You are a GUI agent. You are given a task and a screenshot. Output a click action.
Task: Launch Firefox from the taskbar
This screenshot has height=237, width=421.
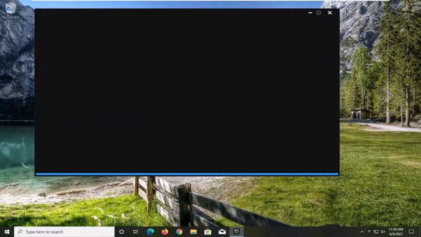pyautogui.click(x=164, y=232)
